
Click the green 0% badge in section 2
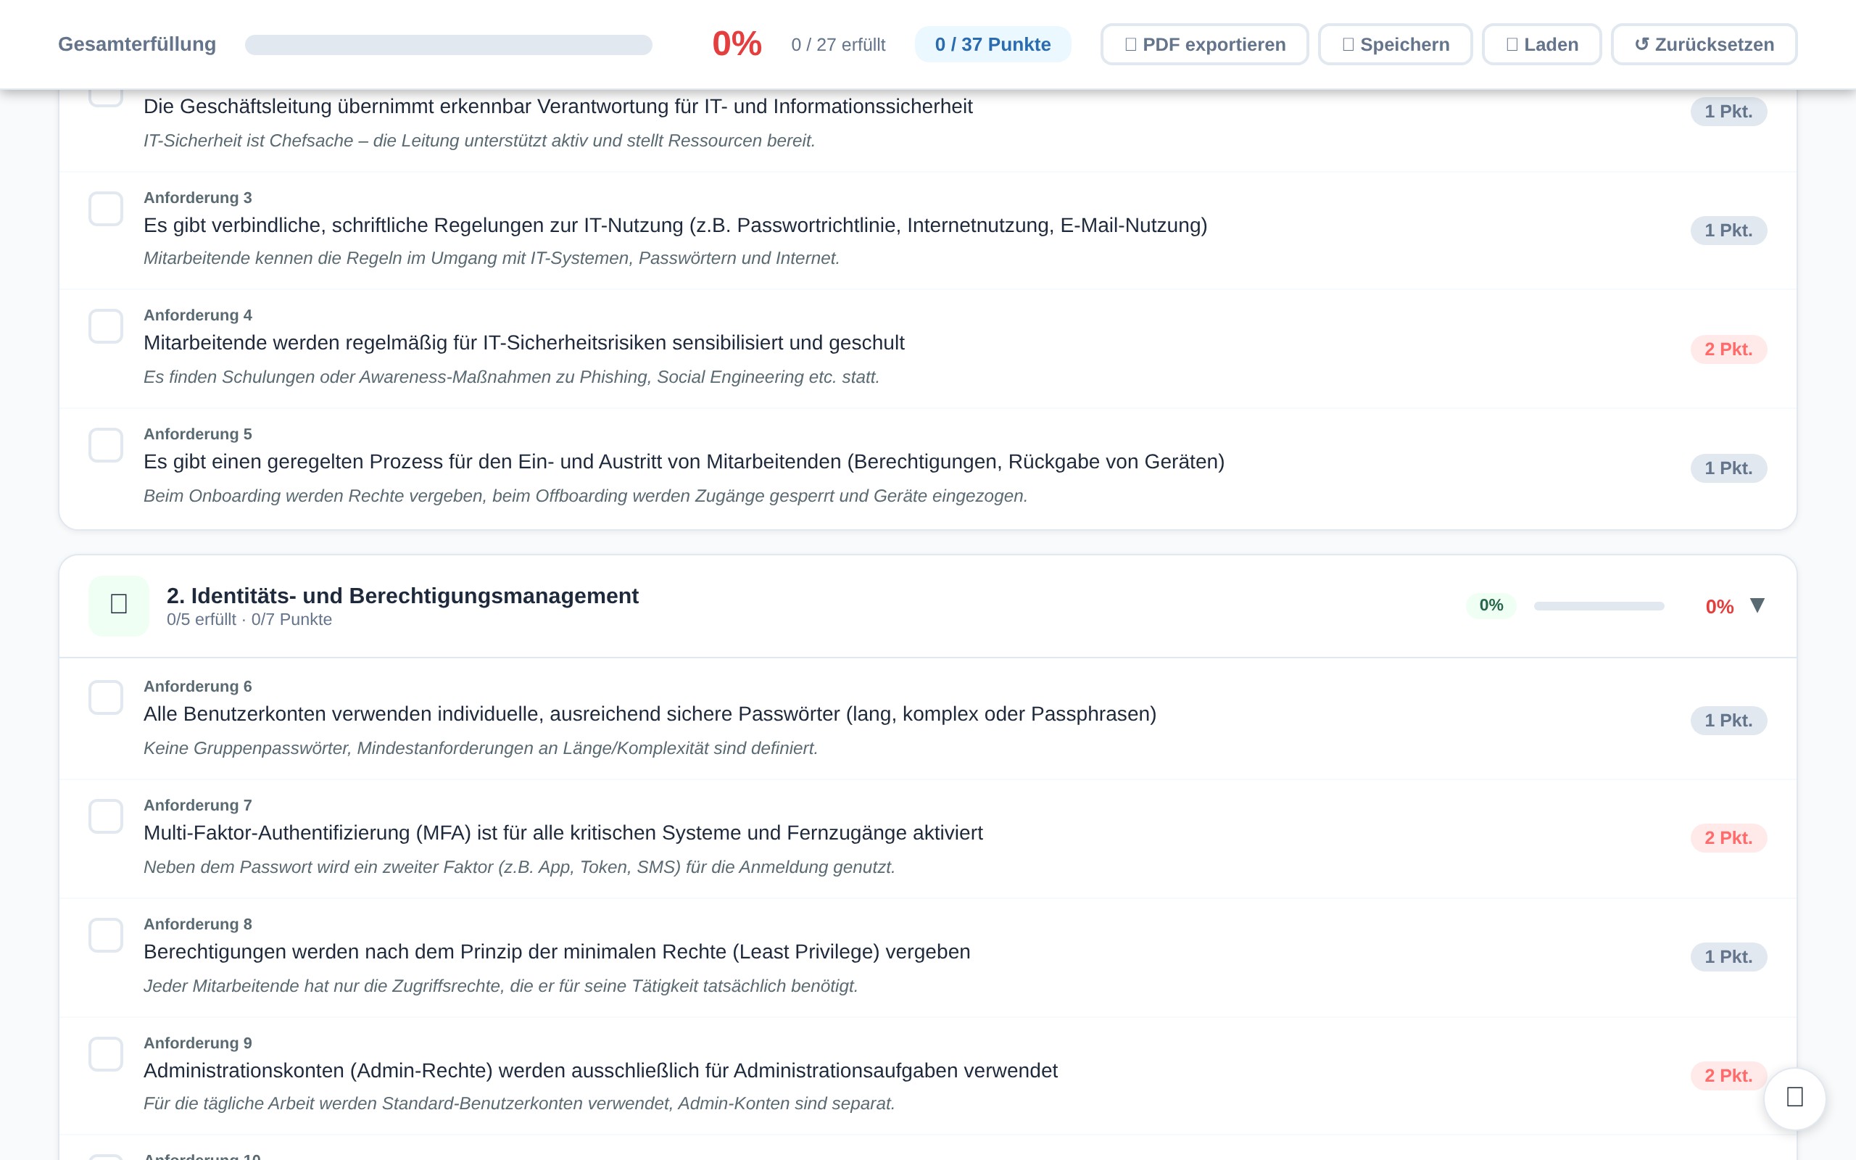pyautogui.click(x=1491, y=605)
